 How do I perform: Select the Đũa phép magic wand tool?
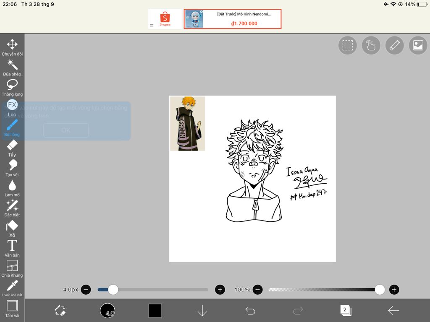click(x=12, y=68)
